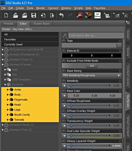Click the Save floppy disk icon
Viewport: 132px width, 151px height.
(34, 15)
